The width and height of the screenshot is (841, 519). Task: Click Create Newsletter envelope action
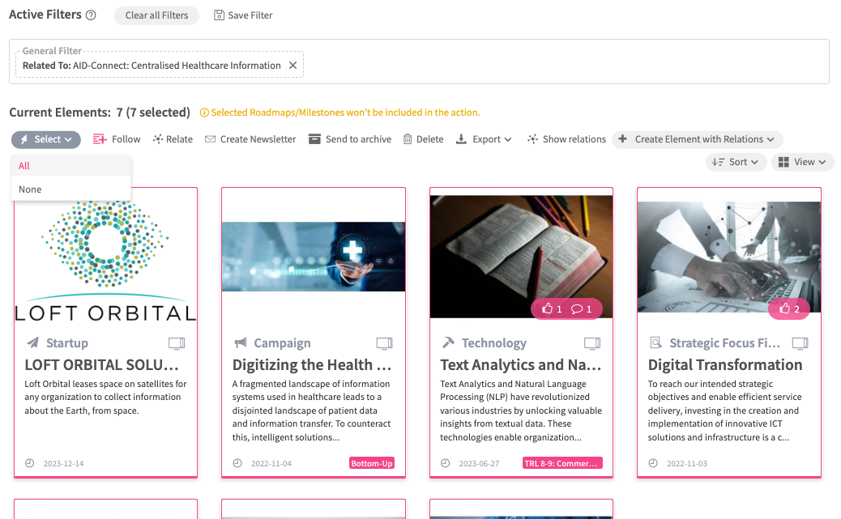tap(210, 139)
